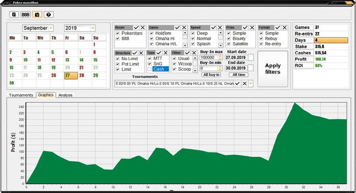
Task: Check all rooms with Room checkmark icon
Action: [x=136, y=27]
